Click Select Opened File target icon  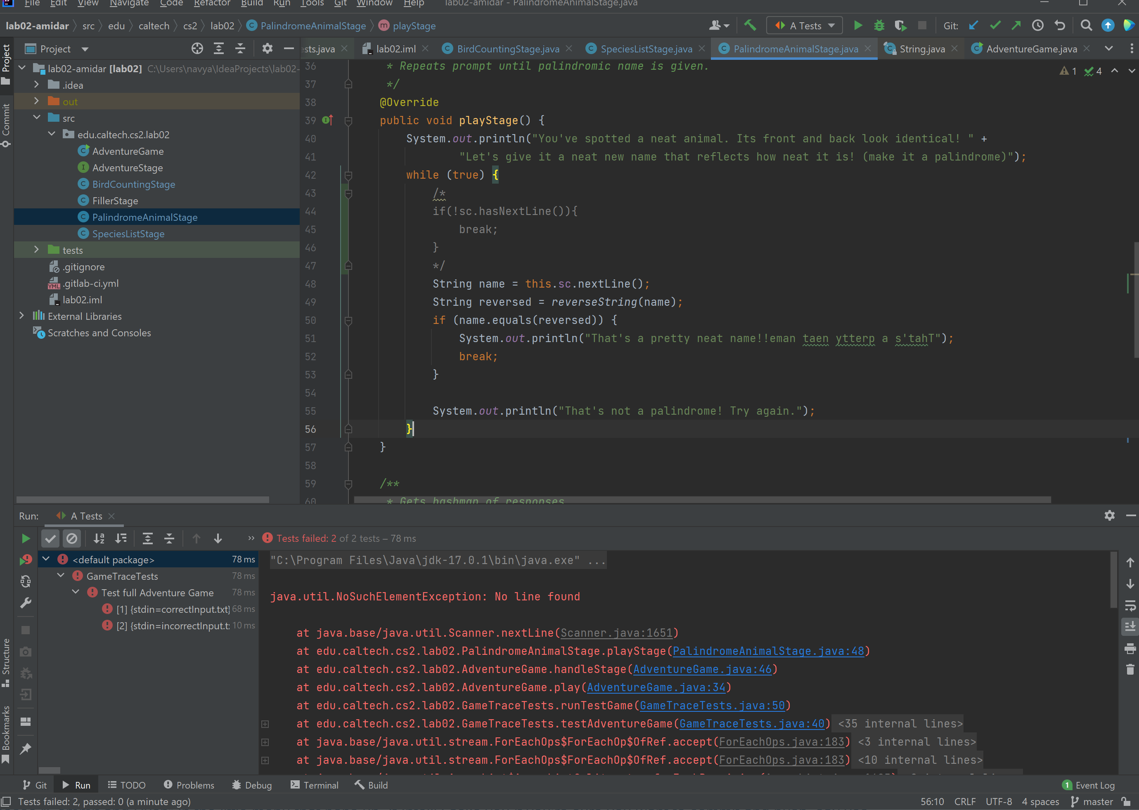click(197, 48)
